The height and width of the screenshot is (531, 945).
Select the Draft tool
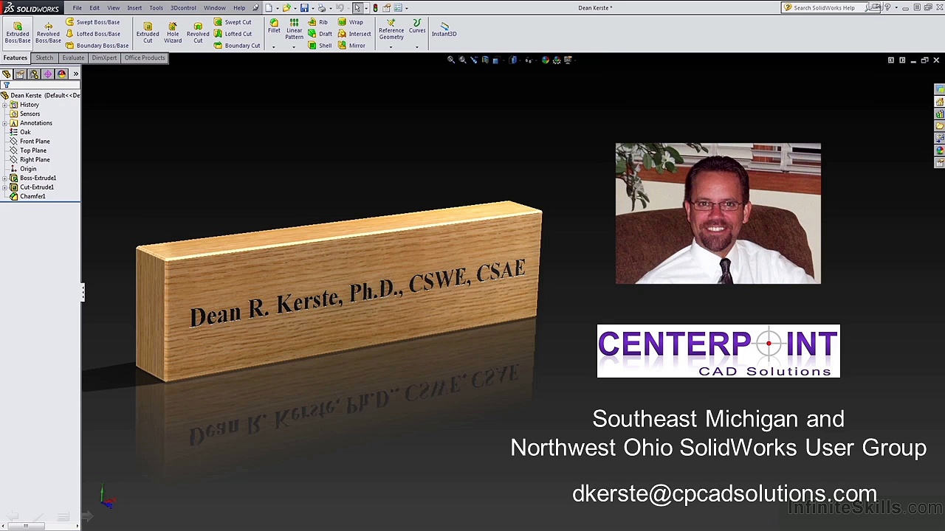[320, 34]
